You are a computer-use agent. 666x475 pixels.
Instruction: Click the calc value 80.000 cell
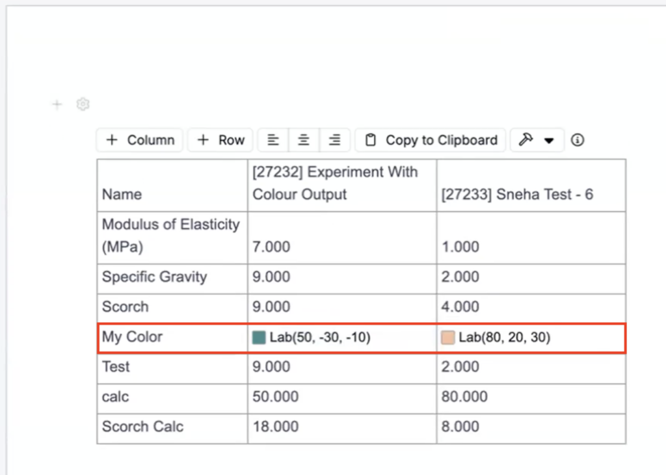click(464, 397)
